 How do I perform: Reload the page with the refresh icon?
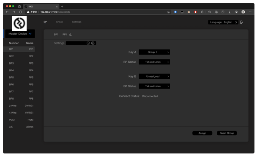20,12
